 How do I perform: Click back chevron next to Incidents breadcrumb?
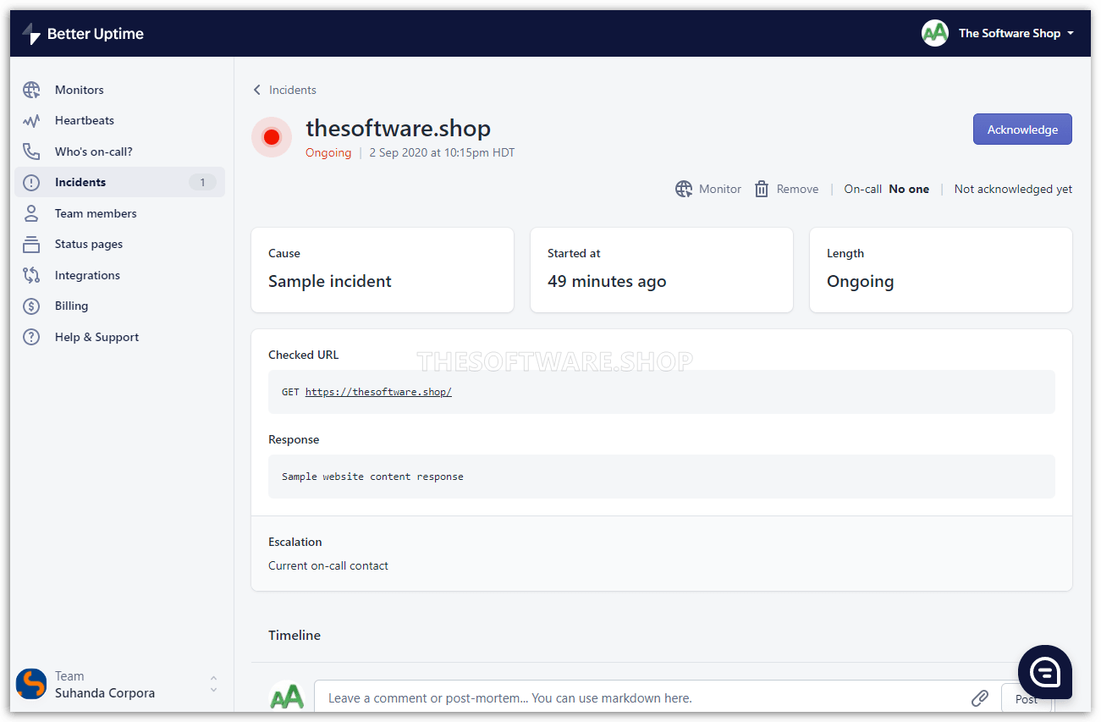point(257,90)
